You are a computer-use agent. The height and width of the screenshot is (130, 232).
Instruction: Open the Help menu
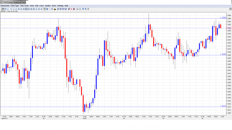click(x=66, y=6)
